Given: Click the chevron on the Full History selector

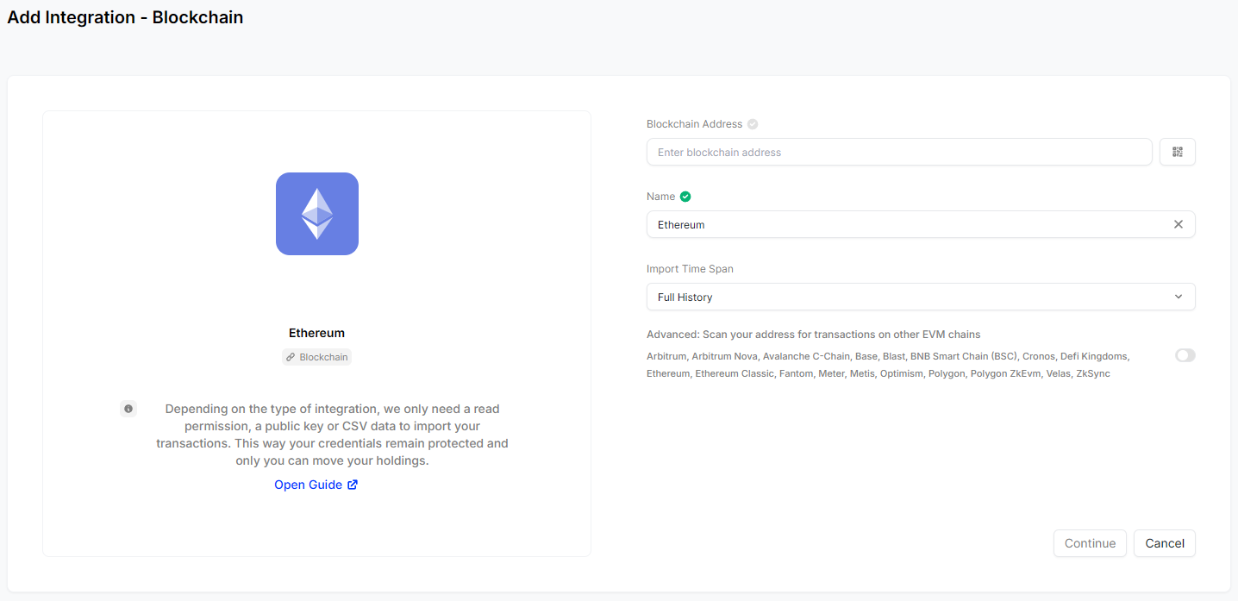Looking at the screenshot, I should click(x=1178, y=297).
